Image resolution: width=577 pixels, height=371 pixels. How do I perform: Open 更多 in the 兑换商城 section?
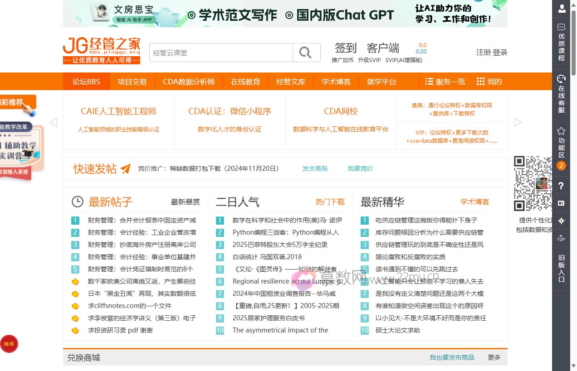click(x=494, y=357)
